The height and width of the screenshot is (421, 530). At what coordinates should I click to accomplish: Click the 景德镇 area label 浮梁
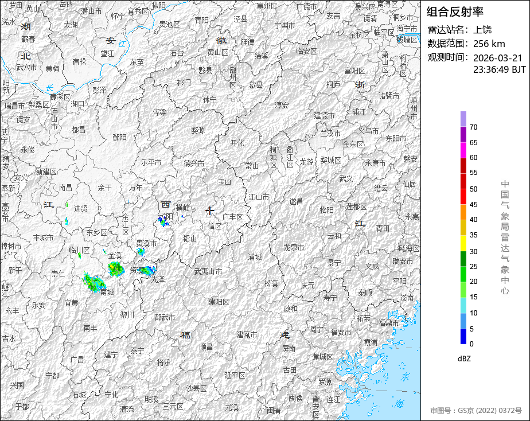160,112
